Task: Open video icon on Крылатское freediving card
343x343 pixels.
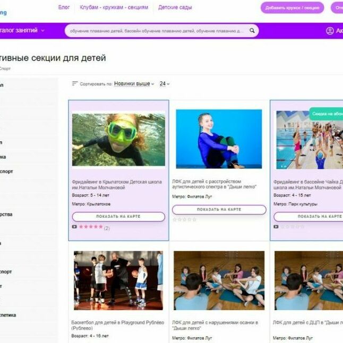Action: [x=74, y=227]
